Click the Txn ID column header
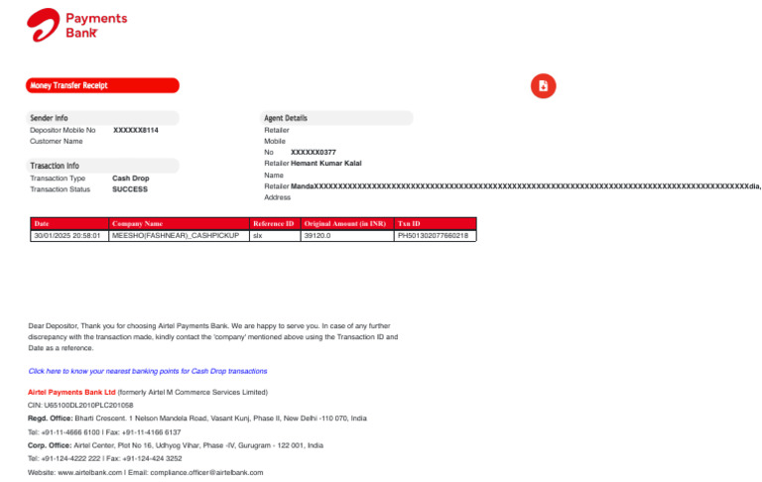The height and width of the screenshot is (482, 762). [x=435, y=223]
